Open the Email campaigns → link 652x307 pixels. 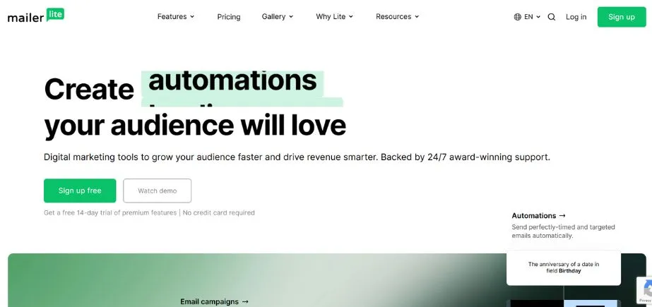click(x=214, y=301)
